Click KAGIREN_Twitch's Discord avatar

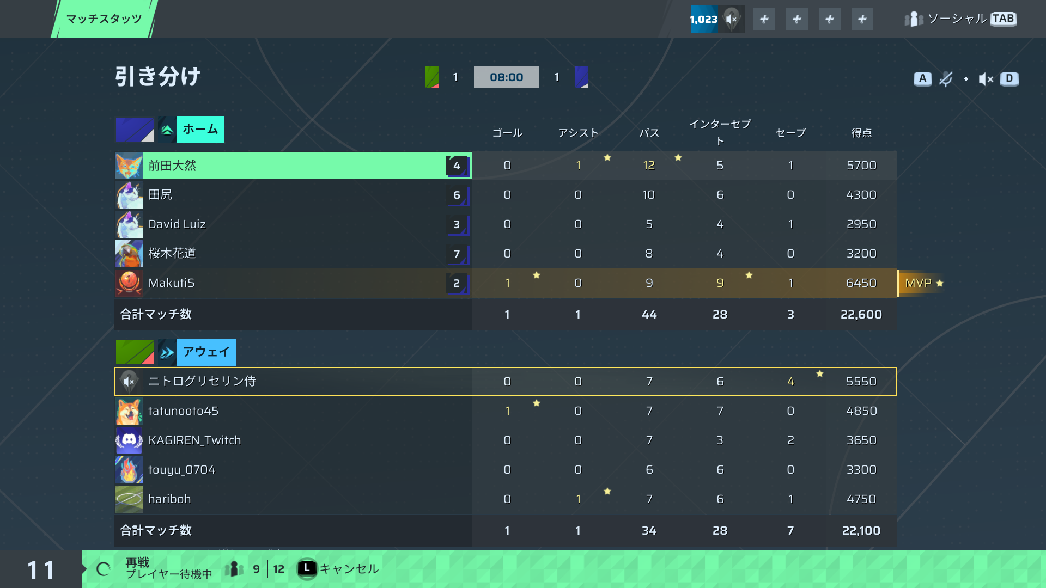[129, 440]
